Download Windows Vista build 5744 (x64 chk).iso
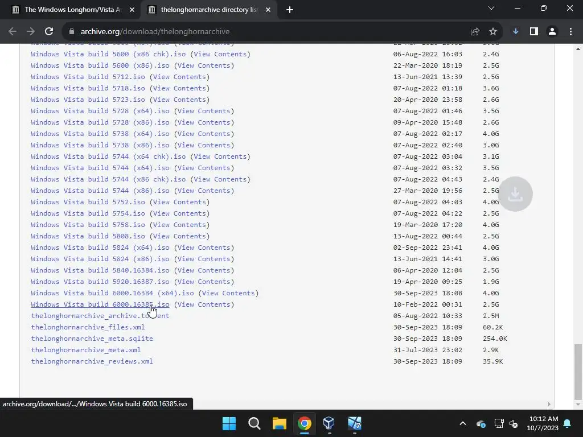Screen dimensions: 583x437 [108, 156]
